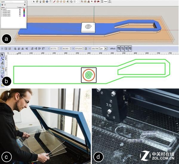Click the spiral on the white SketchUp box
The height and width of the screenshot is (164, 179).
click(88, 27)
